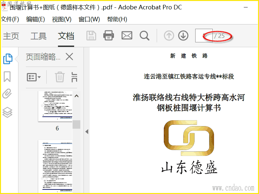Open thumbnail options dropdown menu
Viewport: 259px width, 194px height.
tap(34, 77)
